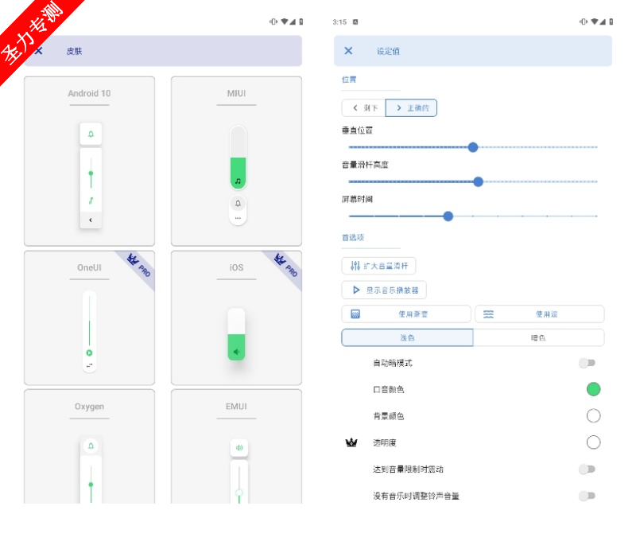
Task: Click the music note in MIUI slider preview
Action: pos(238,181)
